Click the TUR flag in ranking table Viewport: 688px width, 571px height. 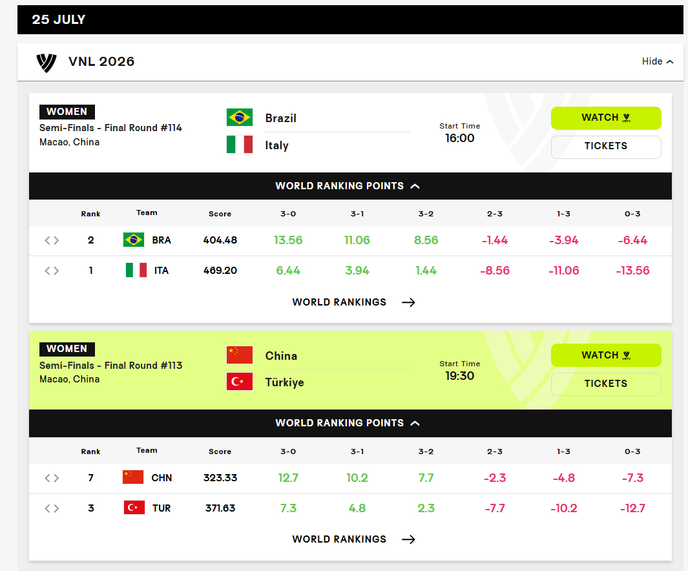134,508
